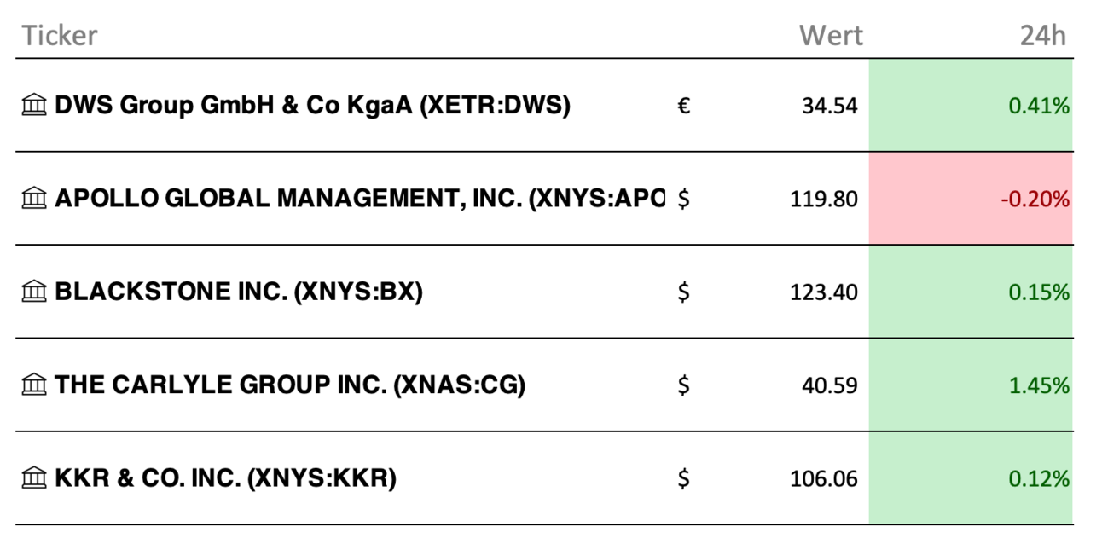Select the 34.54 value cell
The height and width of the screenshot is (544, 1102).
pos(830,107)
